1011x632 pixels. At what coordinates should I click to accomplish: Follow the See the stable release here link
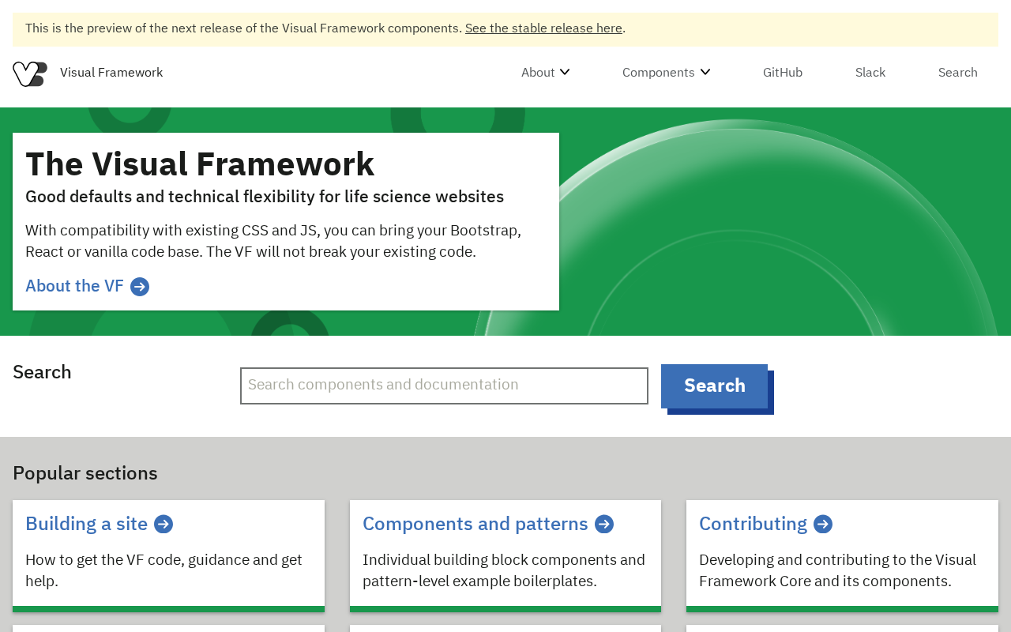pyautogui.click(x=543, y=28)
